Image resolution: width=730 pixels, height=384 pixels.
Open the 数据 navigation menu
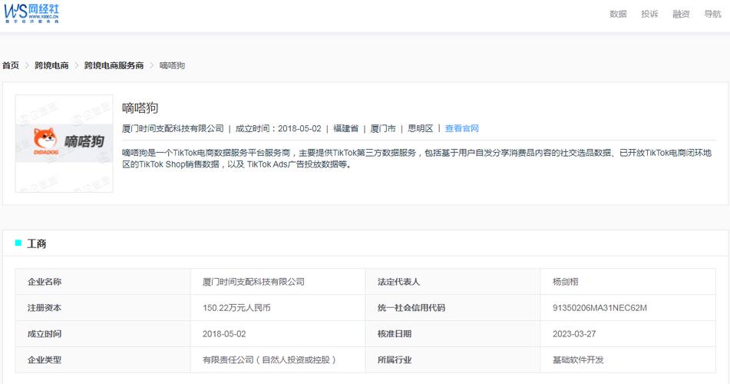tap(618, 14)
